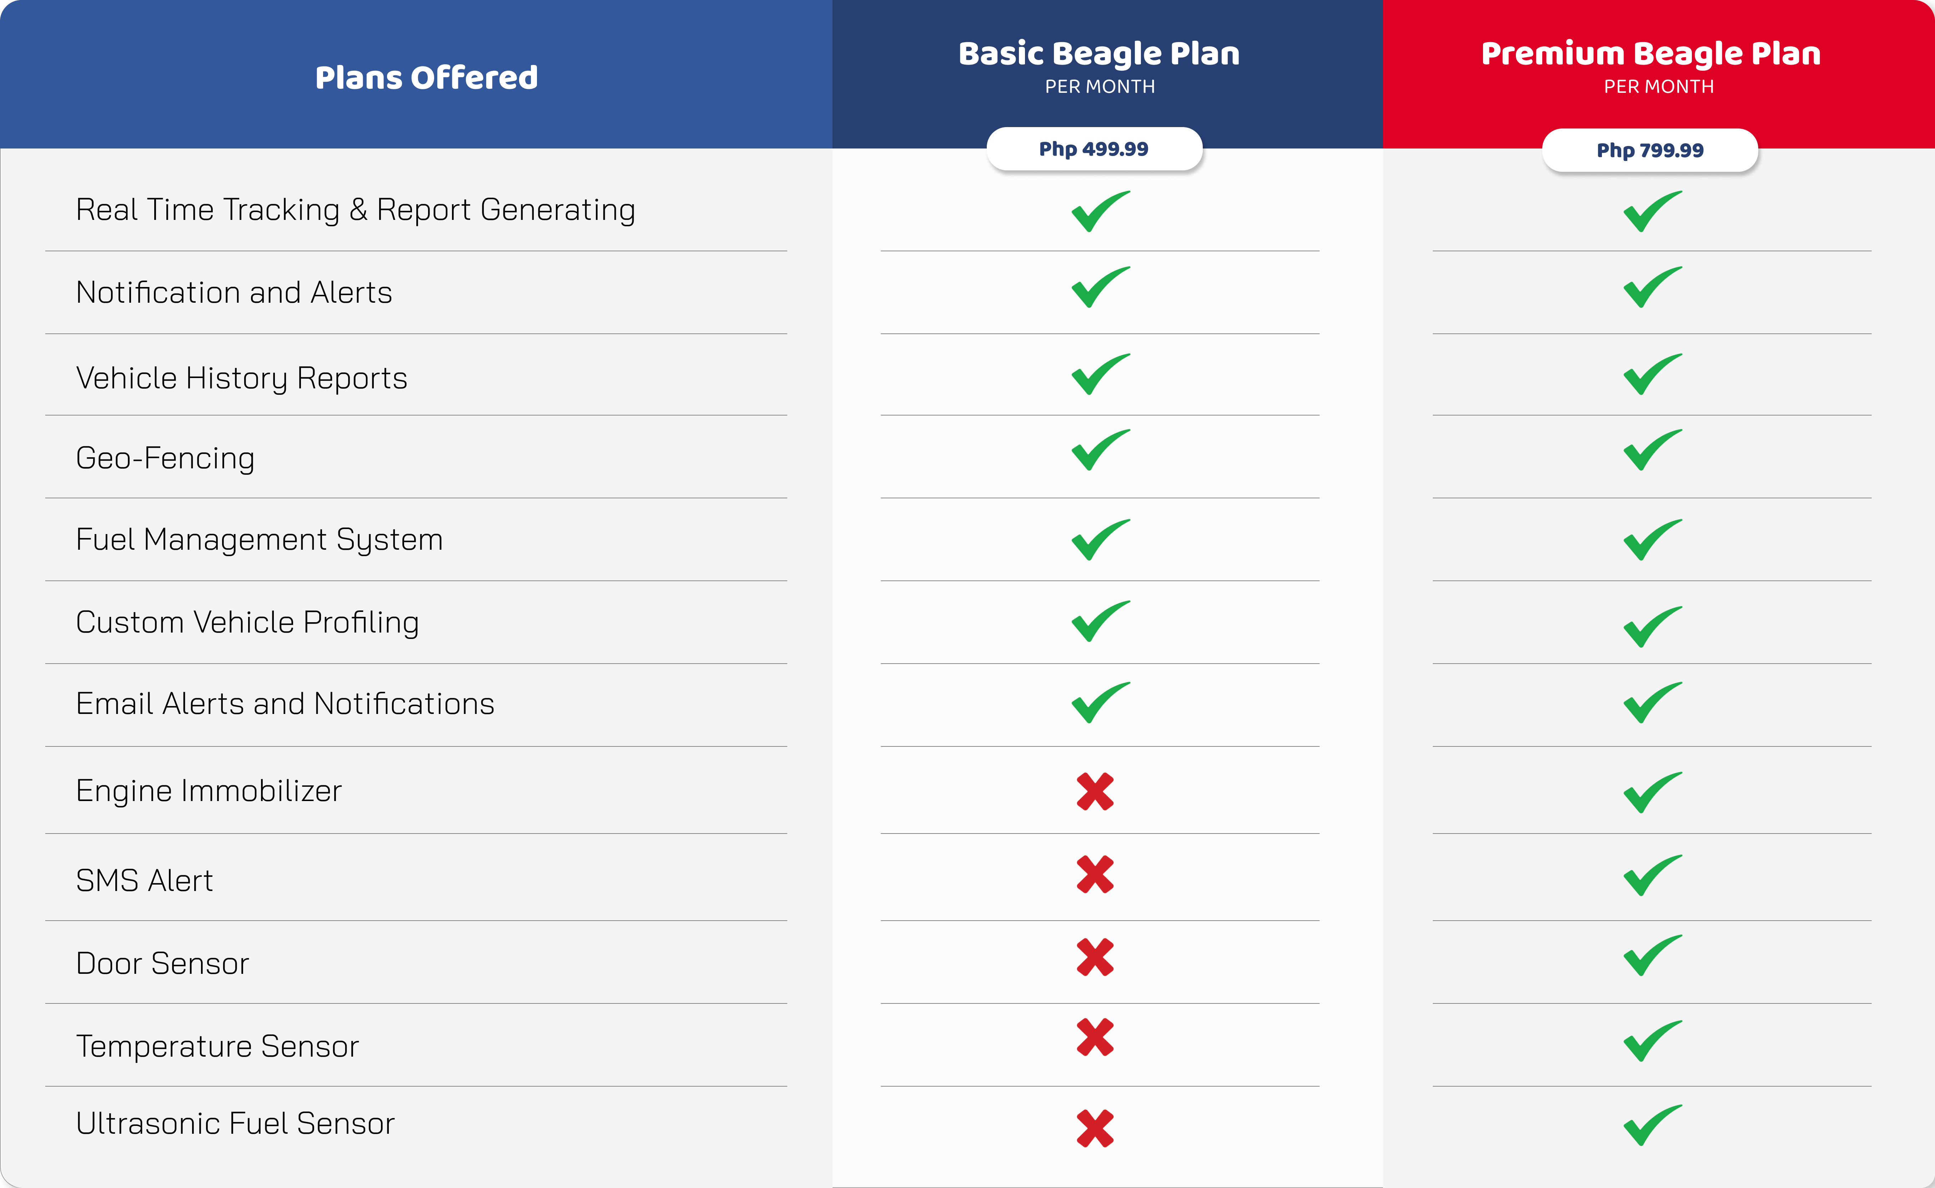Click the red X for Basic Door Sensor
The image size is (1935, 1188).
(1095, 957)
